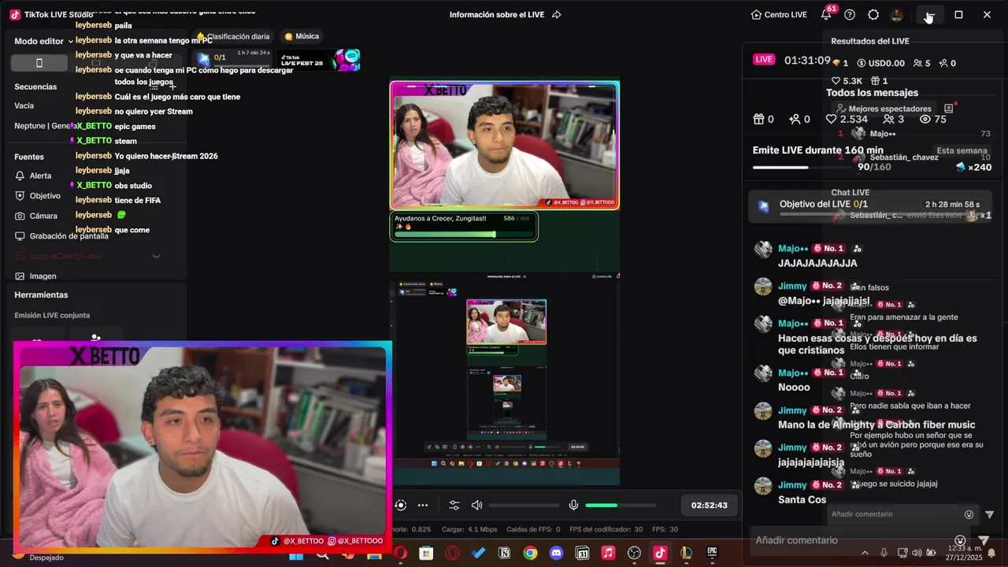Mute the speaker output icon
Viewport: 1008px width, 567px height.
tap(476, 506)
